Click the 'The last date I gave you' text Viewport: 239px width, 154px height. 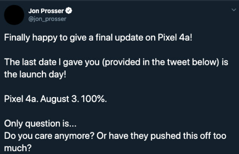tap(52, 62)
